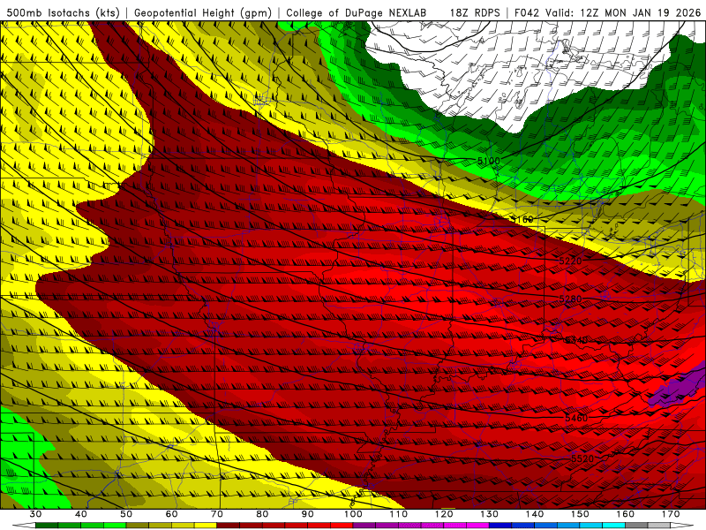Click the '18Z RDPS' model run text

click(x=475, y=12)
